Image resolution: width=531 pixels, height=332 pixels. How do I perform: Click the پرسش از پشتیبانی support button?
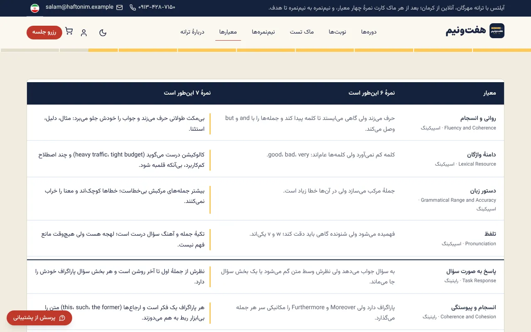[39, 318]
